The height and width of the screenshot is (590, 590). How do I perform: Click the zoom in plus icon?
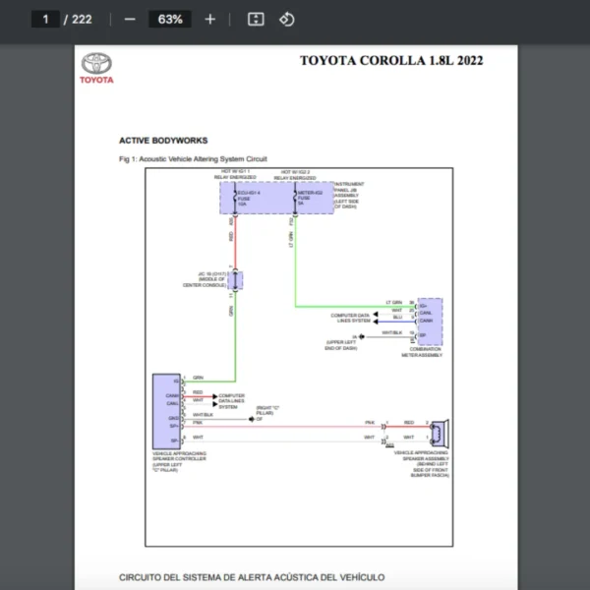click(210, 20)
